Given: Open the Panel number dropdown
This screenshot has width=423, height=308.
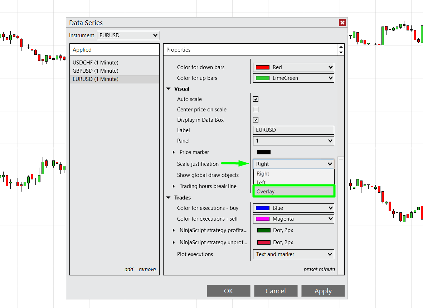Looking at the screenshot, I should click(293, 141).
